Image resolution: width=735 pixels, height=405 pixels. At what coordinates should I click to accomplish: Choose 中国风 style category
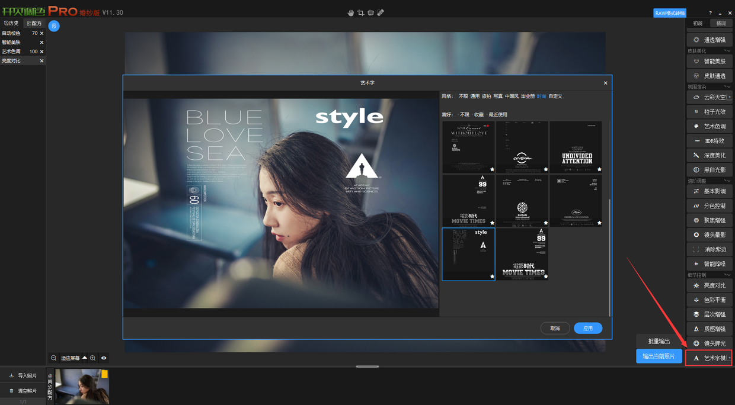pyautogui.click(x=512, y=97)
